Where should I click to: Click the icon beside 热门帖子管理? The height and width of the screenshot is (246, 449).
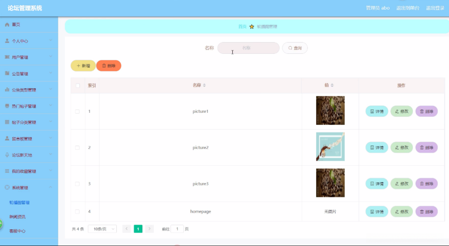7,106
